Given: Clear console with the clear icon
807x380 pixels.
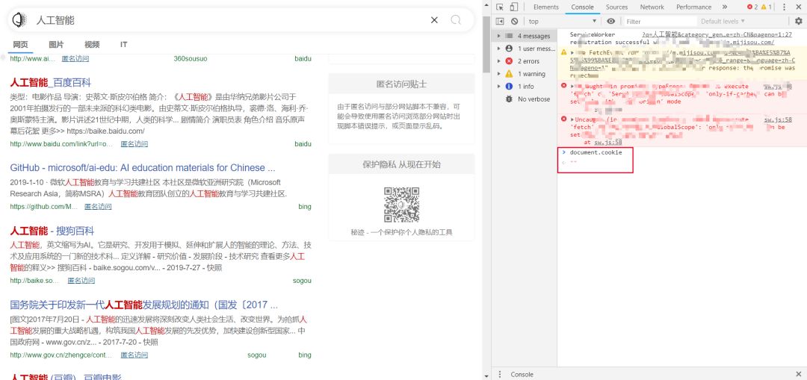Looking at the screenshot, I should 514,21.
